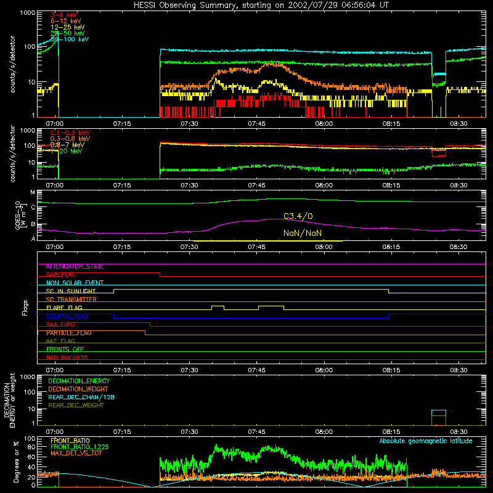Click 07:15 tick label under the MeV panel

(x=122, y=185)
